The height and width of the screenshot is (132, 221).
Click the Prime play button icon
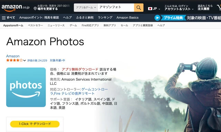click(x=157, y=18)
